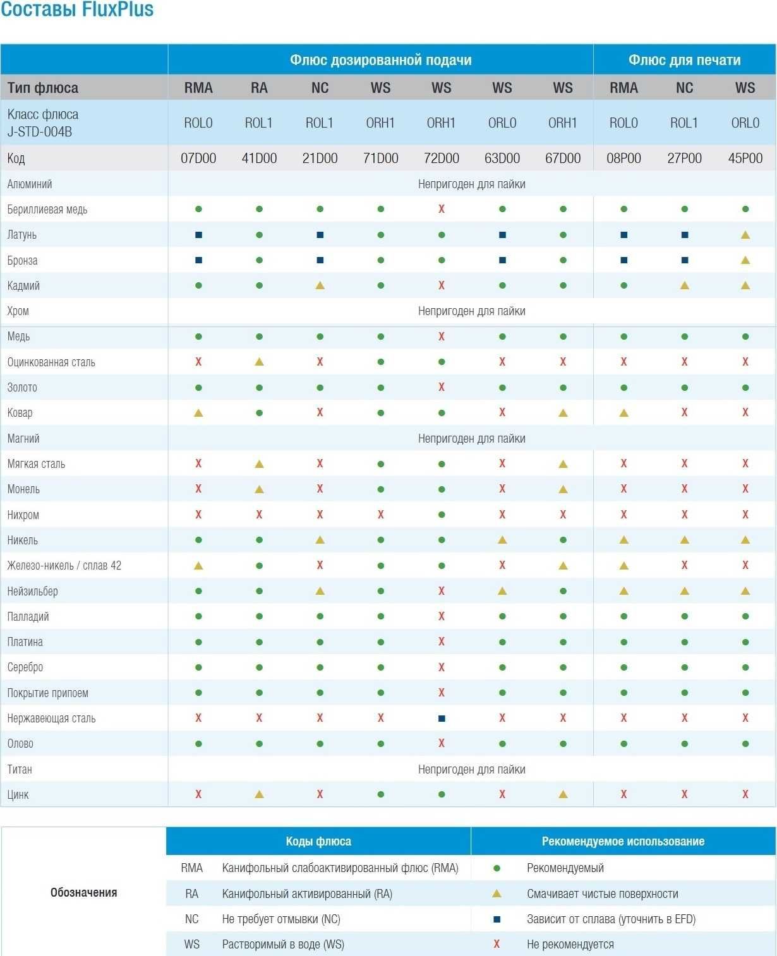
Task: Select flux code 72D00
Action: click(x=442, y=158)
